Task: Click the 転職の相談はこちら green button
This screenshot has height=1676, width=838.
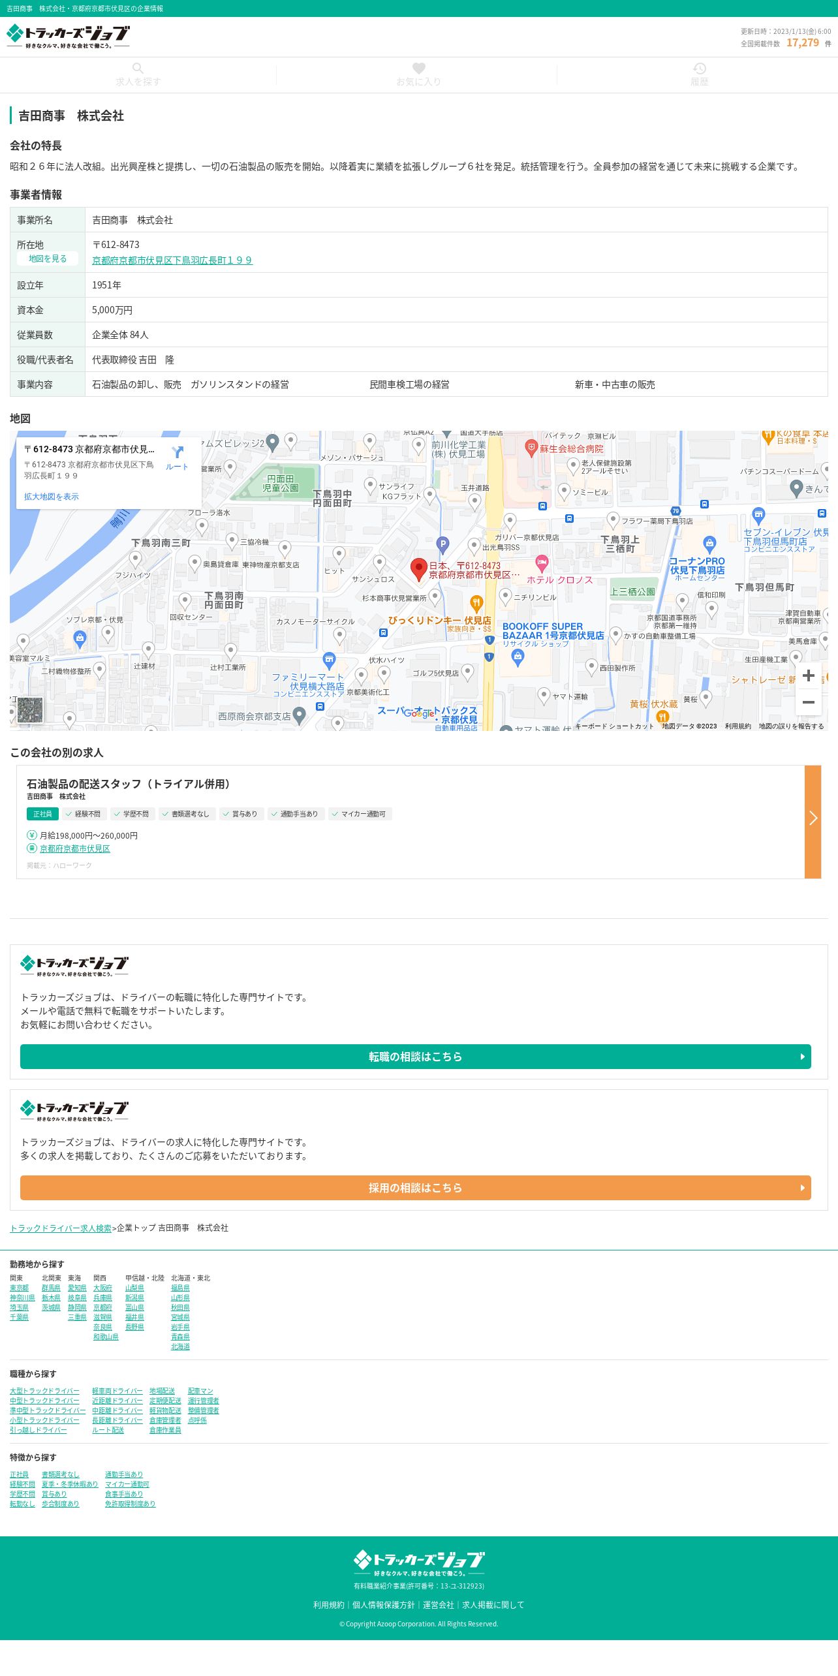Action: (x=416, y=1057)
